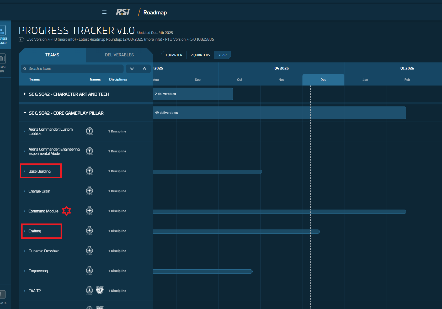Select the Jan month header
Viewport: 442px width, 309px height.
(x=365, y=80)
